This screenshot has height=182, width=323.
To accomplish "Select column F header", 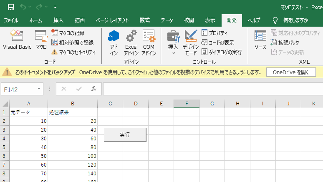I will pyautogui.click(x=186, y=103).
